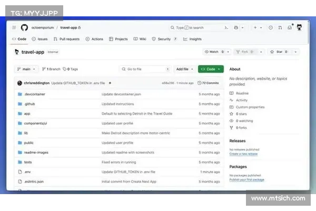This screenshot has height=211, width=316.
Task: Expand the Star lists dropdown arrow
Action: pyautogui.click(x=295, y=52)
